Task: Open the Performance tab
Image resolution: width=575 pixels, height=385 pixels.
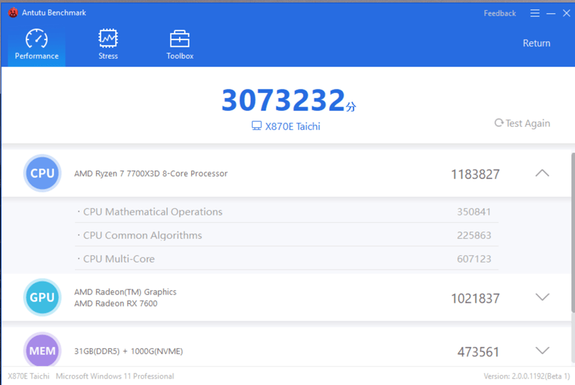Action: click(36, 45)
